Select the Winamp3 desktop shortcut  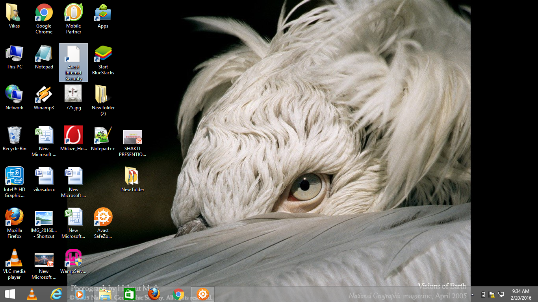[x=44, y=98]
